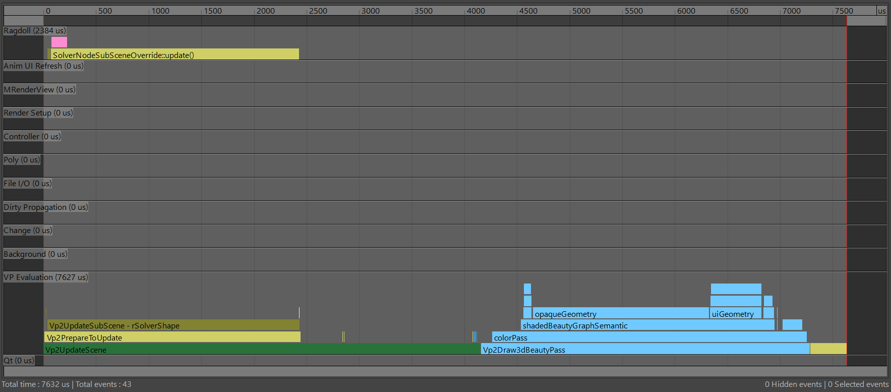
Task: Select the Vp2UpdateScene green event bar
Action: [262, 349]
